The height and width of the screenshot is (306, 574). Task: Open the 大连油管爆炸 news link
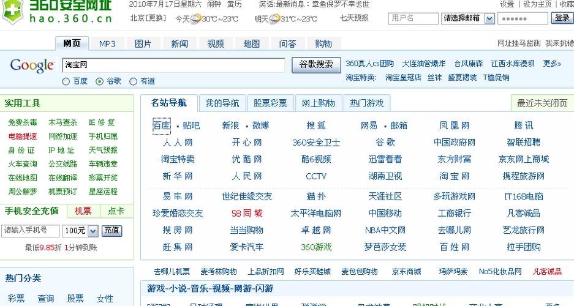coord(424,64)
